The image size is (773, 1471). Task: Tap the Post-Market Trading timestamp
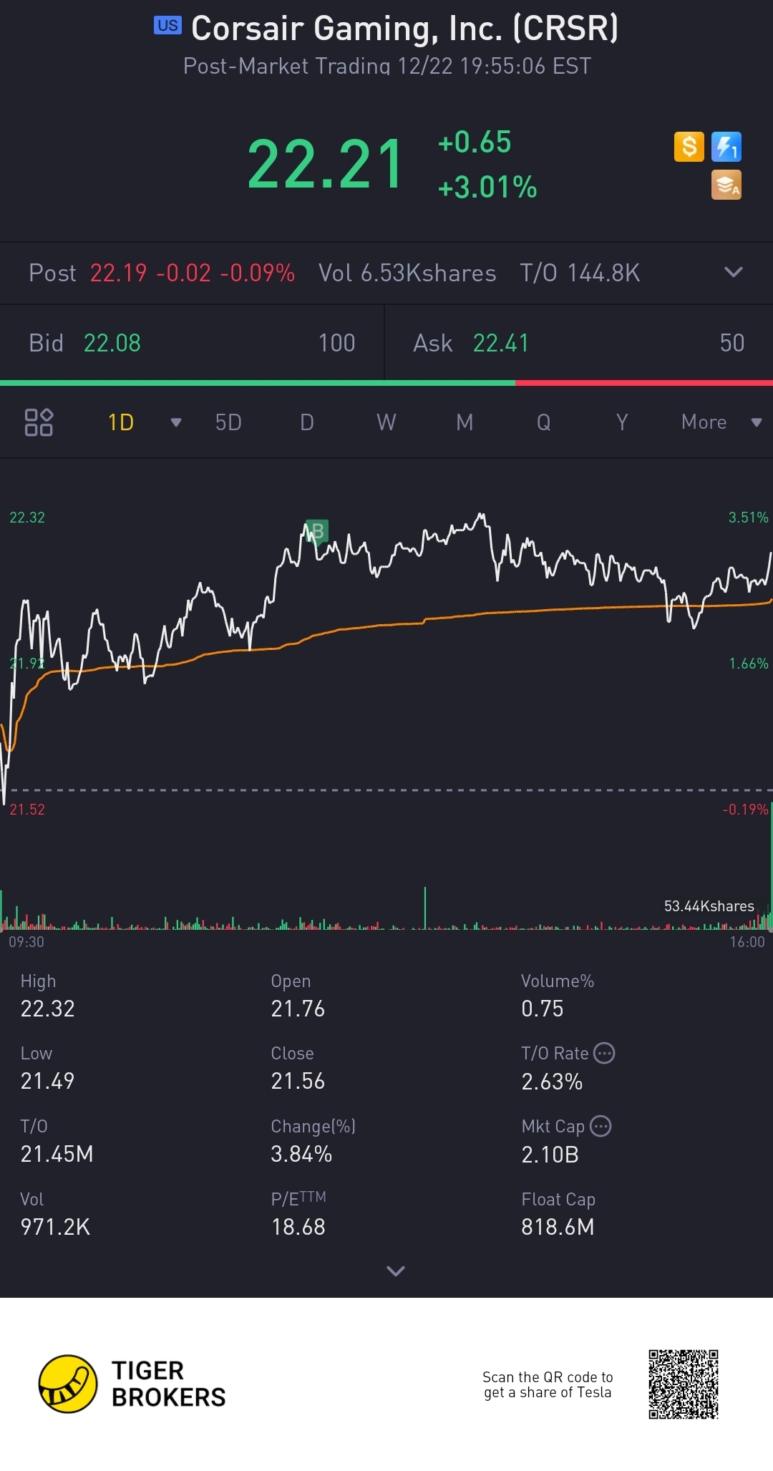(387, 66)
